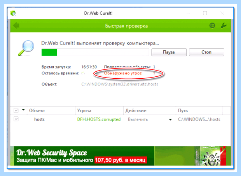This screenshot has width=241, height=176.
Task: Click the green back arrow icon
Action: 16,26
